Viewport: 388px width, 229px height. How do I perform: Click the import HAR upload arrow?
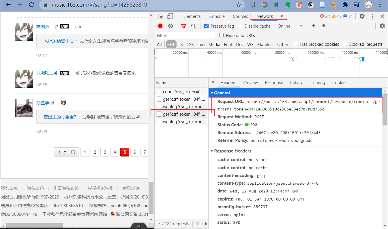314,26
